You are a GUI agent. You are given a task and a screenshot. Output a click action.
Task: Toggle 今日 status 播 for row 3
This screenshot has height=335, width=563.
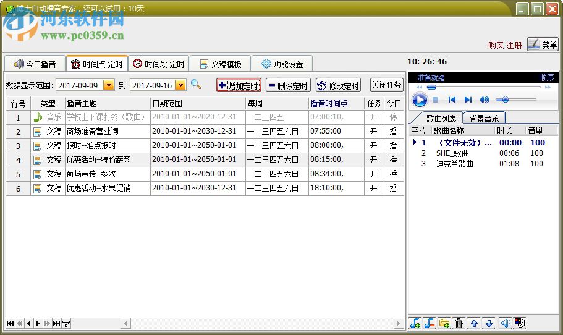point(394,146)
